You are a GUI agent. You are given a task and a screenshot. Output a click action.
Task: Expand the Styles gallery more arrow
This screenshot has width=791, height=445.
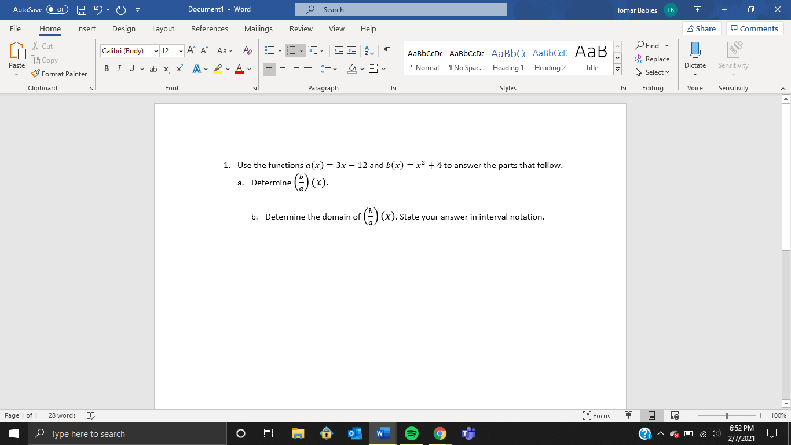click(617, 70)
